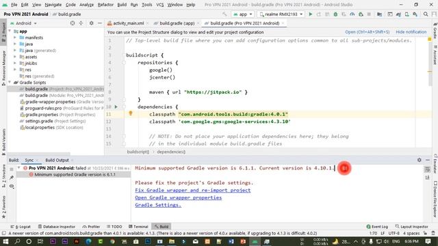Select gradle-wrapper.properties in project tree
Viewport: 438px width, 246px height.
click(x=62, y=102)
